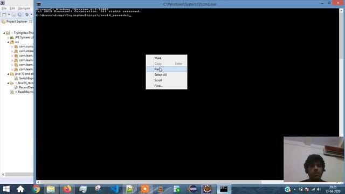Image resolution: width=345 pixels, height=194 pixels.
Task: Launch Google Chrome from taskbar
Action: coord(36,189)
